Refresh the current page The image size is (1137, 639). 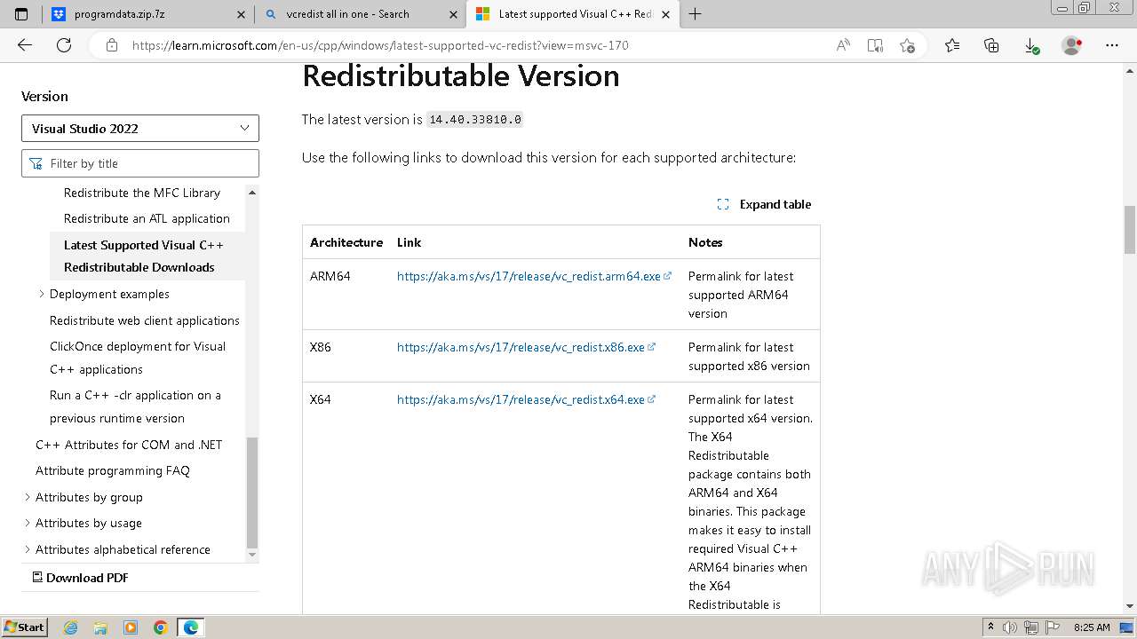[64, 45]
